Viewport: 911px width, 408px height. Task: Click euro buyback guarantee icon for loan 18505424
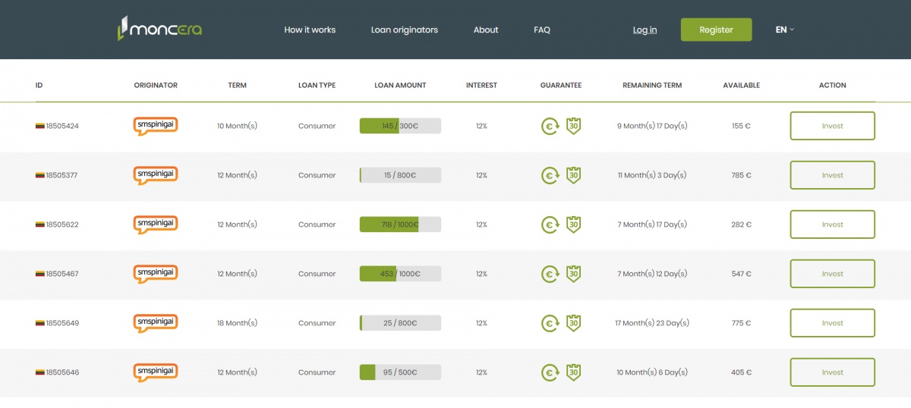[550, 127]
